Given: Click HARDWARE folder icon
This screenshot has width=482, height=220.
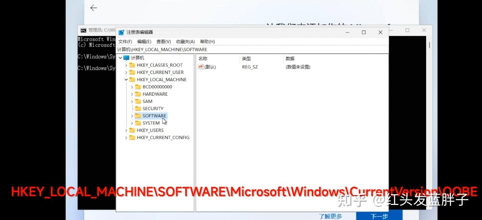Looking at the screenshot, I should pyautogui.click(x=138, y=94).
